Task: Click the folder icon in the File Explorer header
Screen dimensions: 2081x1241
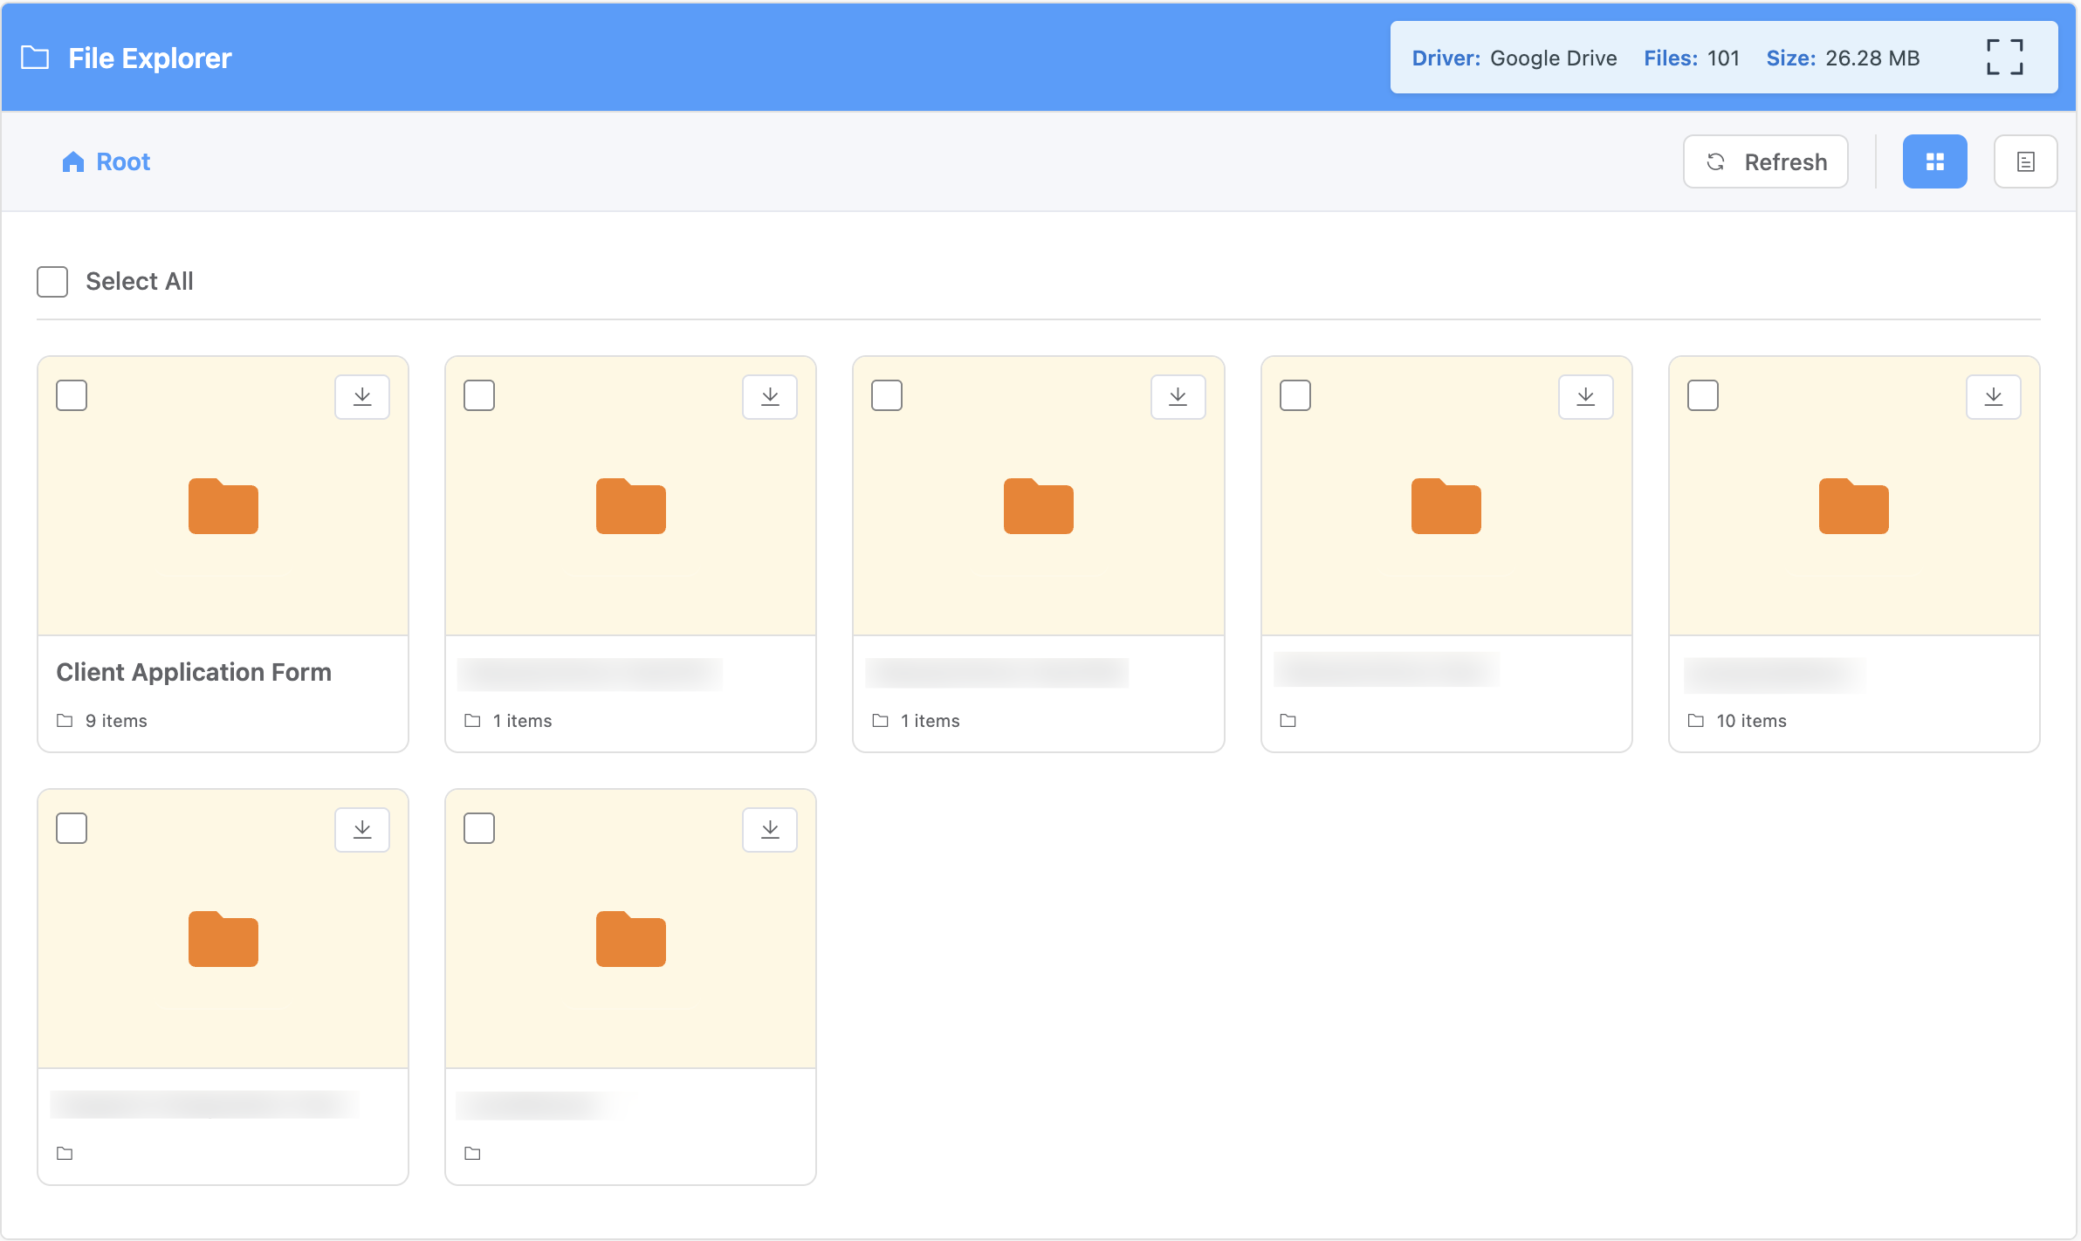Action: point(36,58)
